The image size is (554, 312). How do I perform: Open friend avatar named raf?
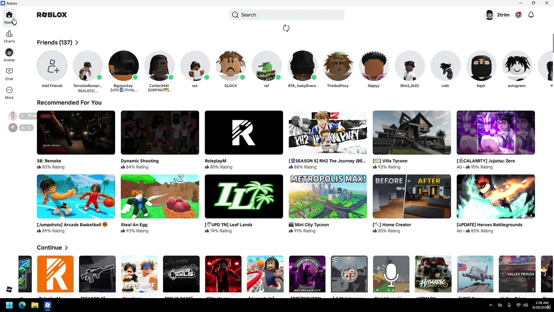click(267, 66)
